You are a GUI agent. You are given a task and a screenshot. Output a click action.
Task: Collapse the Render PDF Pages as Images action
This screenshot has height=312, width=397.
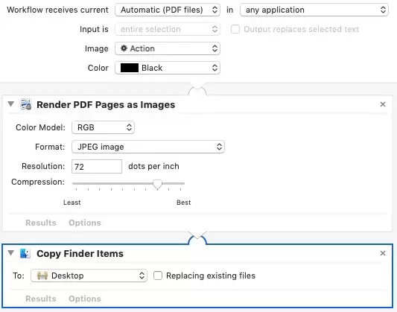10,104
